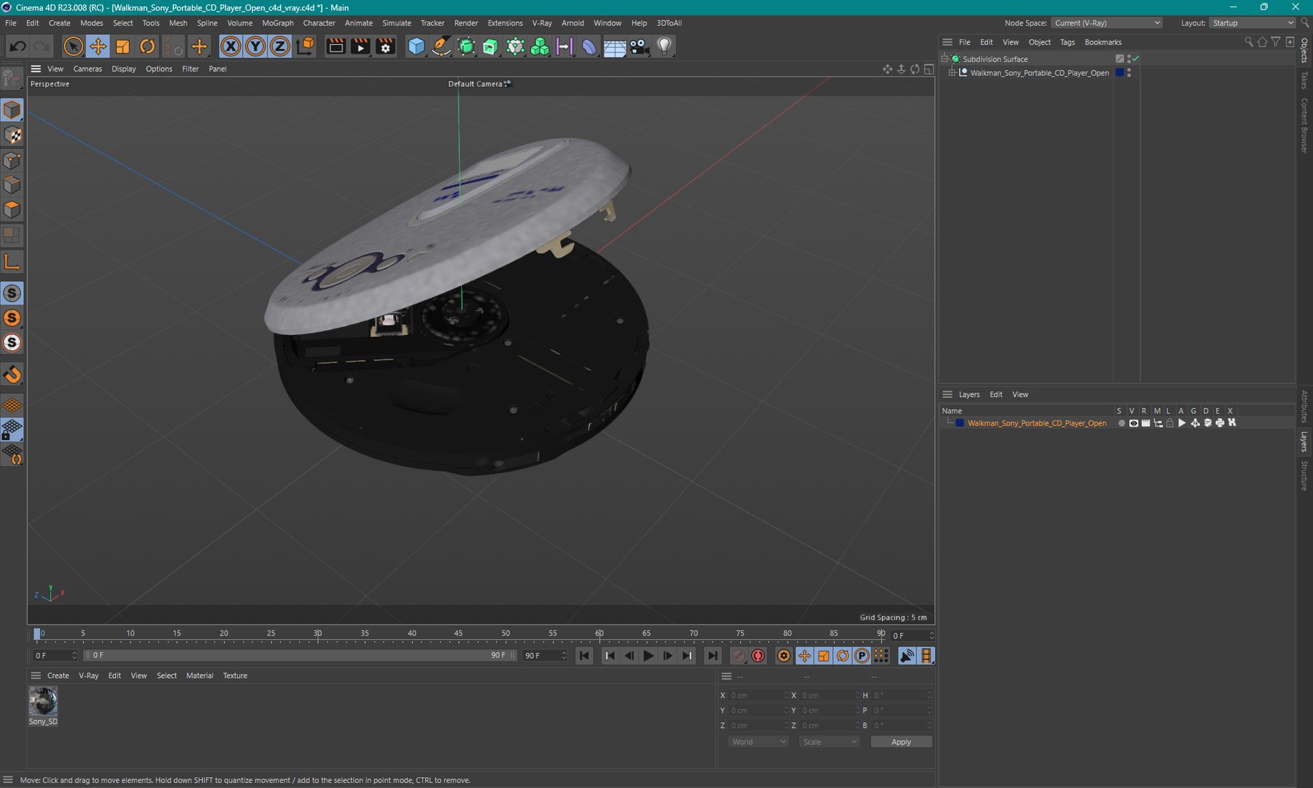Toggle layer visibility eye for Walkman layer

(x=1134, y=423)
